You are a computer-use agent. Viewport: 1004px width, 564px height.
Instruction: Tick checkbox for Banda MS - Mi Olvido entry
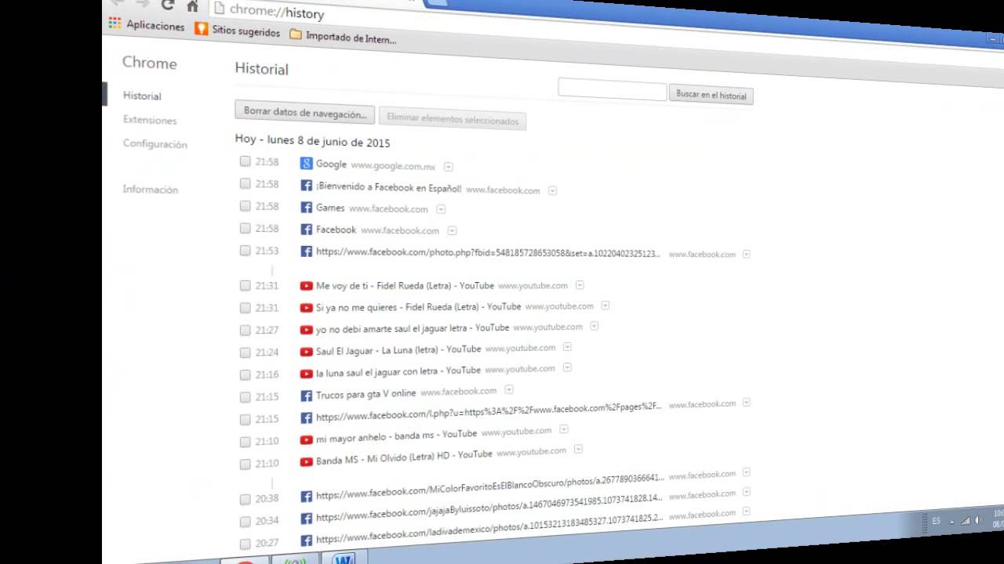pos(246,464)
